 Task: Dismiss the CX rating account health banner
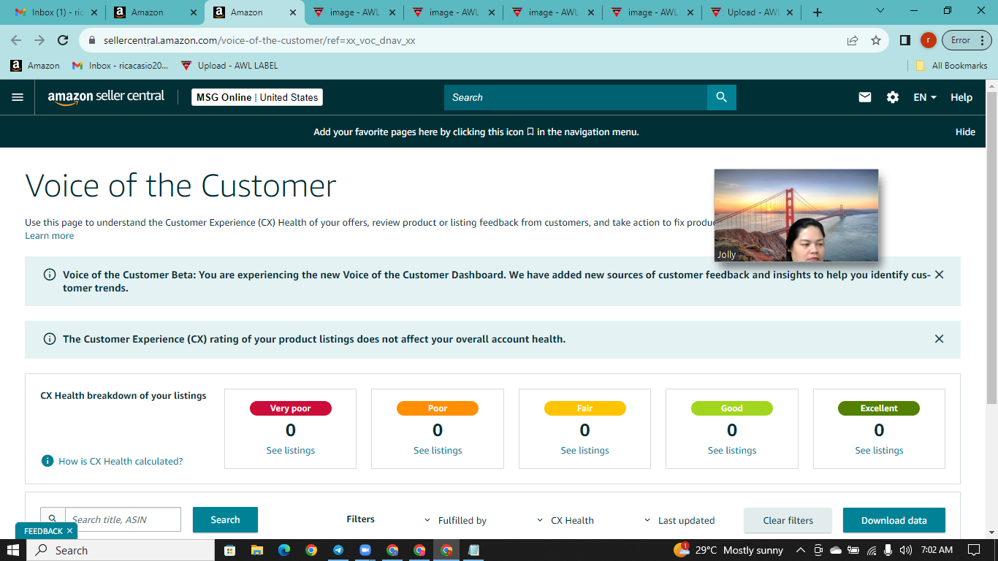(x=939, y=339)
